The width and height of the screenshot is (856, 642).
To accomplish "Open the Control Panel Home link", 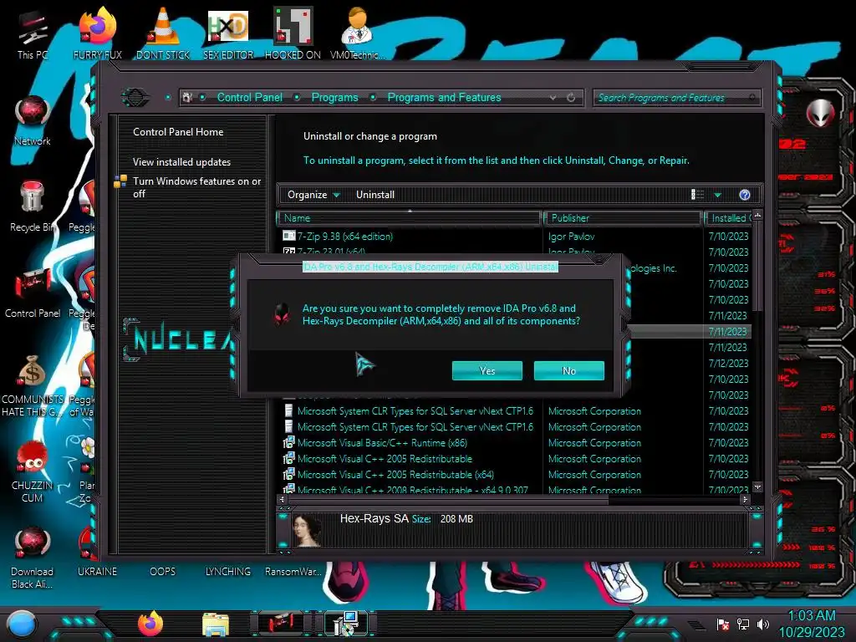I will 178,132.
